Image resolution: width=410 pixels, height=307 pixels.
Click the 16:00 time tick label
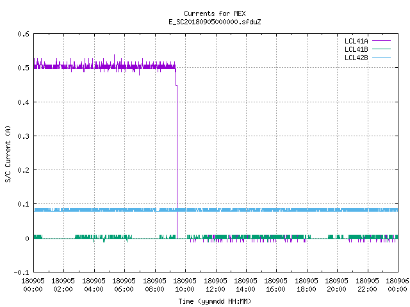pos(276,289)
